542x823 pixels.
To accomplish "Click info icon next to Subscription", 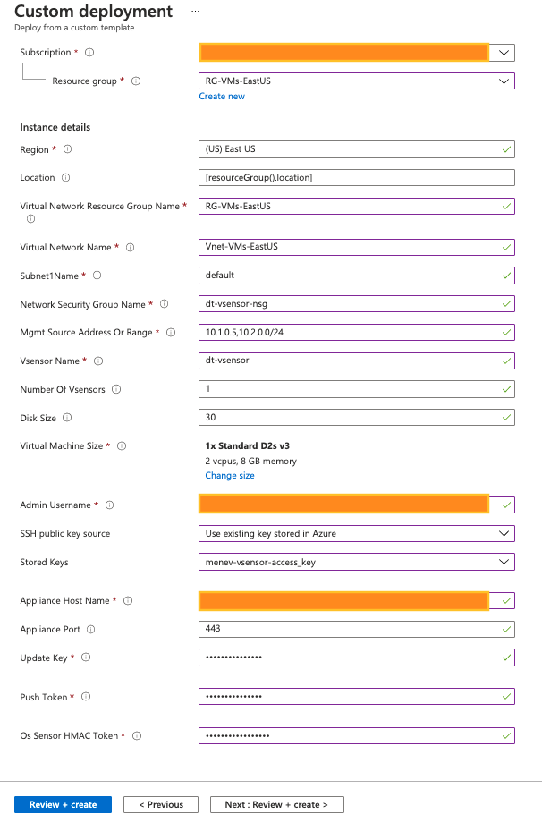I will click(89, 53).
